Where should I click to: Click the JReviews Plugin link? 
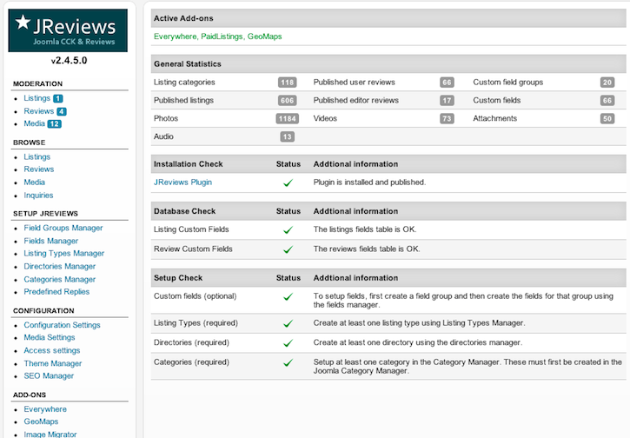182,182
